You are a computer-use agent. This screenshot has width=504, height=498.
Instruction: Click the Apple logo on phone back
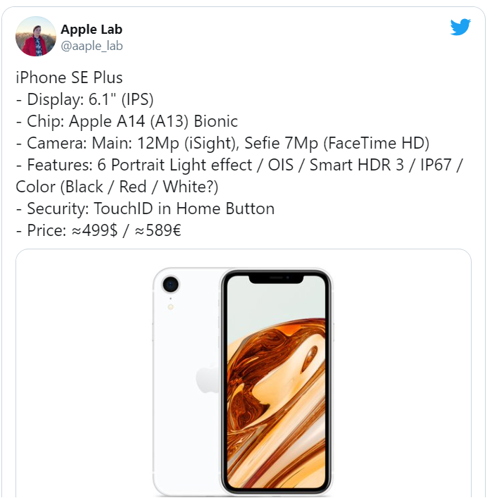pyautogui.click(x=208, y=378)
